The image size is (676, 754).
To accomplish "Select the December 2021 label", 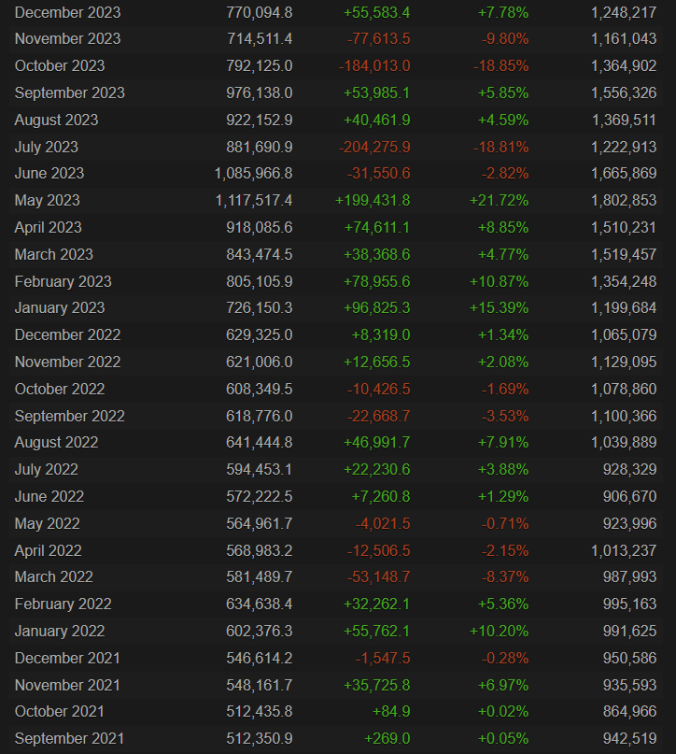I will point(68,657).
